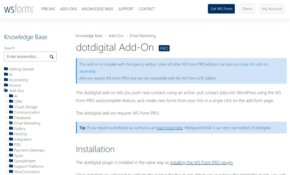Open the Payment Gateways tree label
Viewport: 290px width, 175px height.
tap(29, 150)
